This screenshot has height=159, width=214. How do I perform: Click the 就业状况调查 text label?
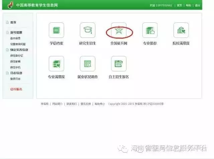tap(88, 77)
